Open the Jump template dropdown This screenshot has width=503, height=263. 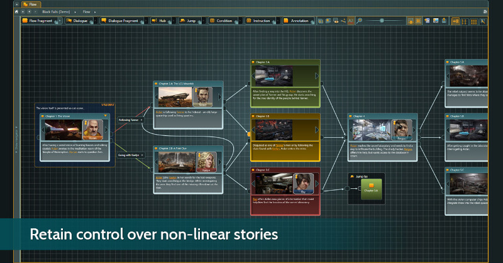[204, 21]
